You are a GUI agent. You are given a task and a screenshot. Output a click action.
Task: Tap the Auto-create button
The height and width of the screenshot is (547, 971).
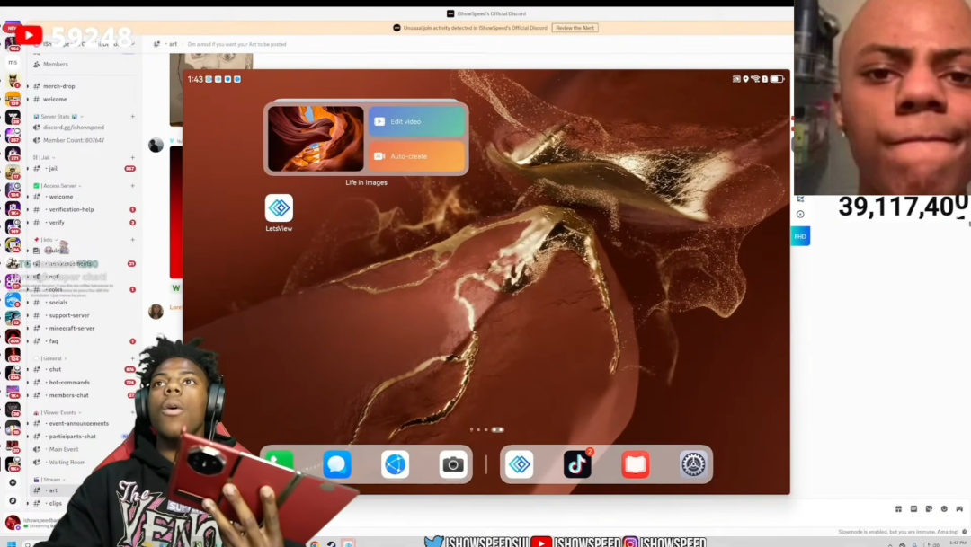coord(416,156)
